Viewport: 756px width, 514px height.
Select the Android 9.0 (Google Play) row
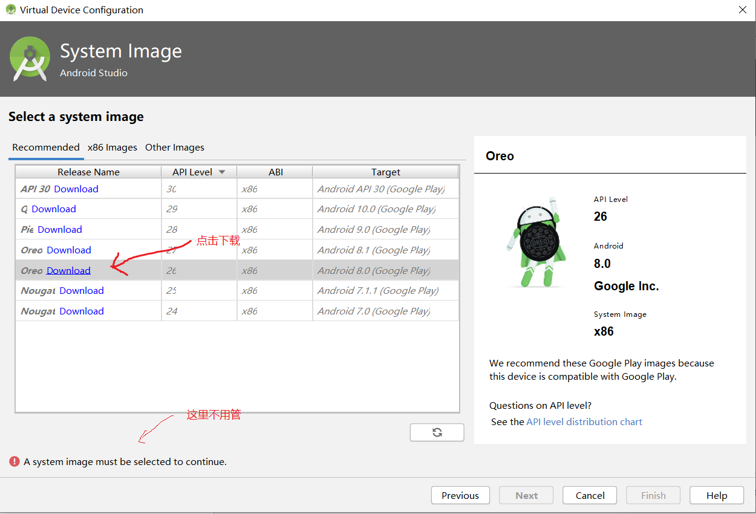[237, 229]
